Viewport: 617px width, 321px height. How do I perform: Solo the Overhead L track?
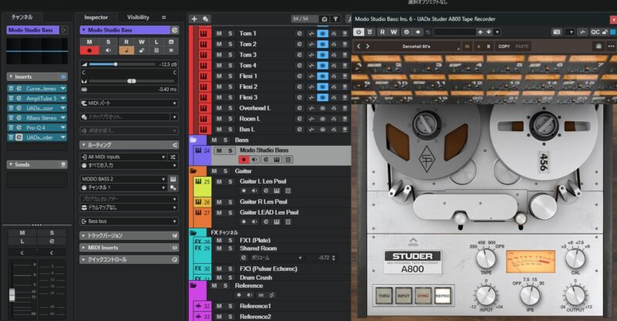coord(230,108)
